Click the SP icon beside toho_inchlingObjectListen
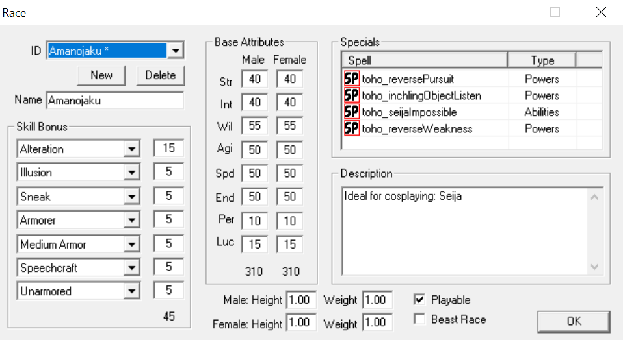The width and height of the screenshot is (623, 340). coord(351,95)
